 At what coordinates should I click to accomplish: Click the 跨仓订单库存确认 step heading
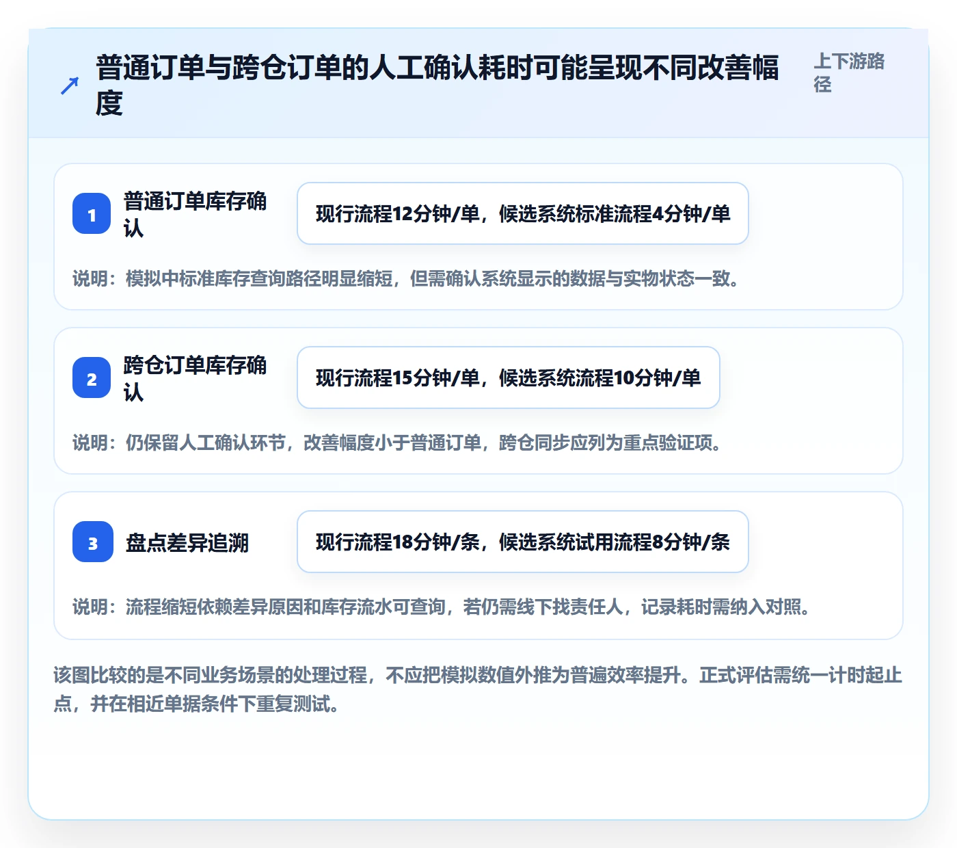(x=196, y=378)
